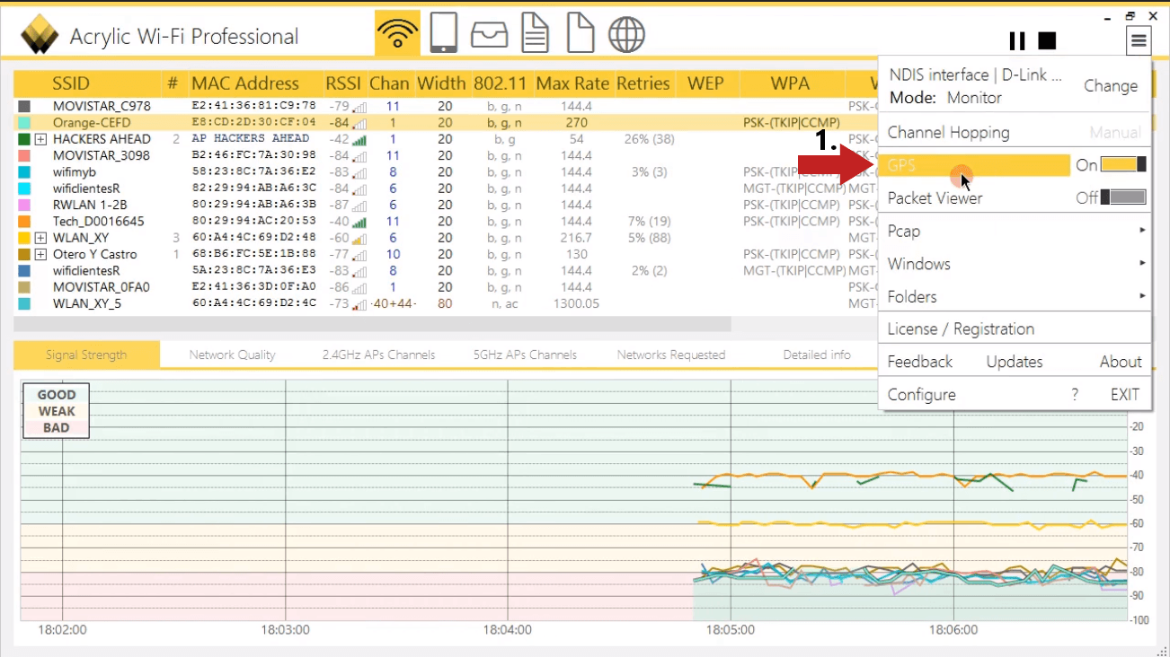Click the signal bars icon for Tech_D0016645
Viewport: 1170px width, 657px height.
(360, 221)
